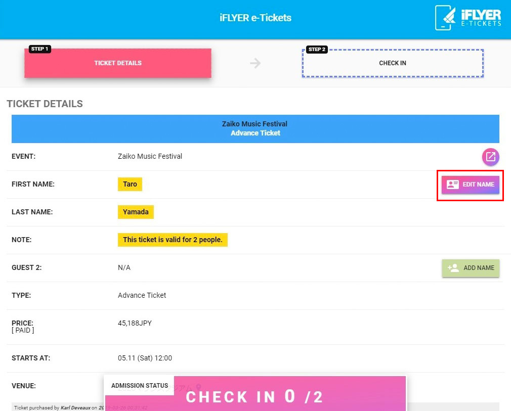Click the first name value Taro
The image size is (511, 411).
[130, 184]
